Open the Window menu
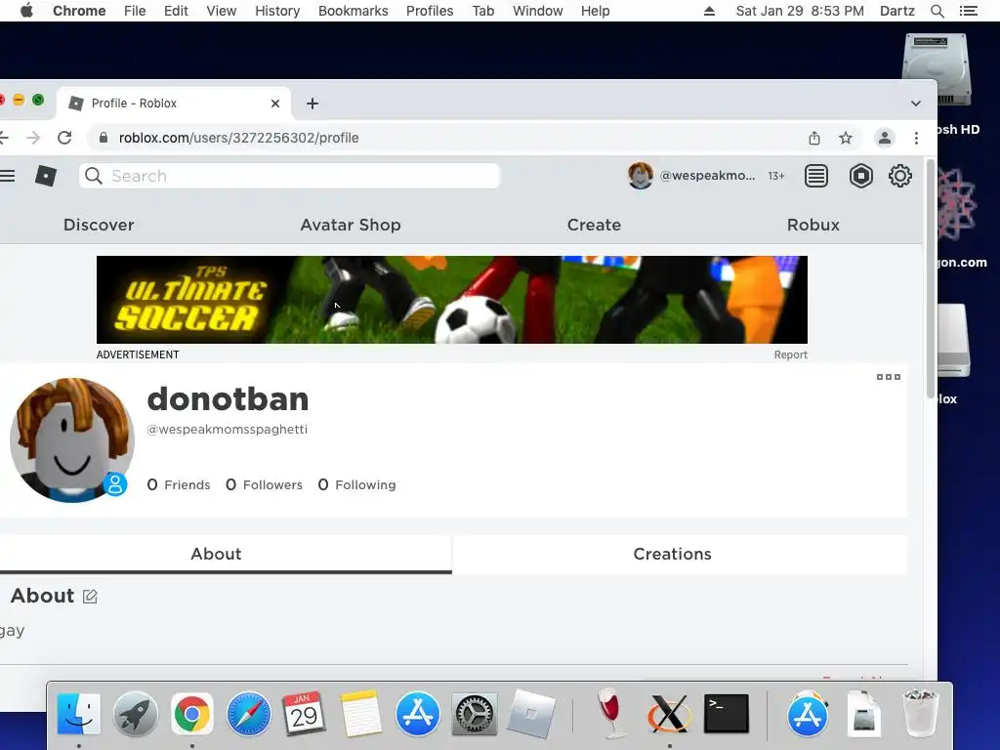Screen dimensions: 1000x750 tap(538, 11)
